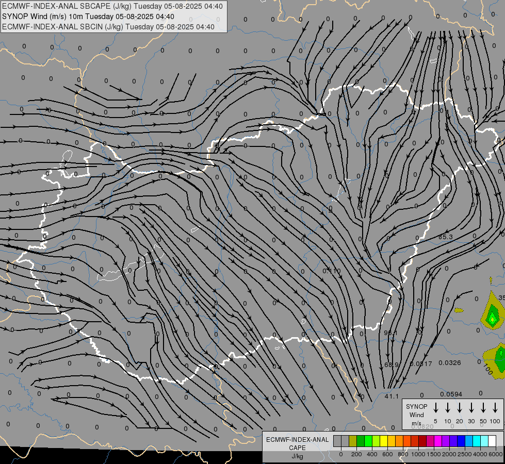
Task: Click the wind arrow above the 30 label
Action: point(471,408)
